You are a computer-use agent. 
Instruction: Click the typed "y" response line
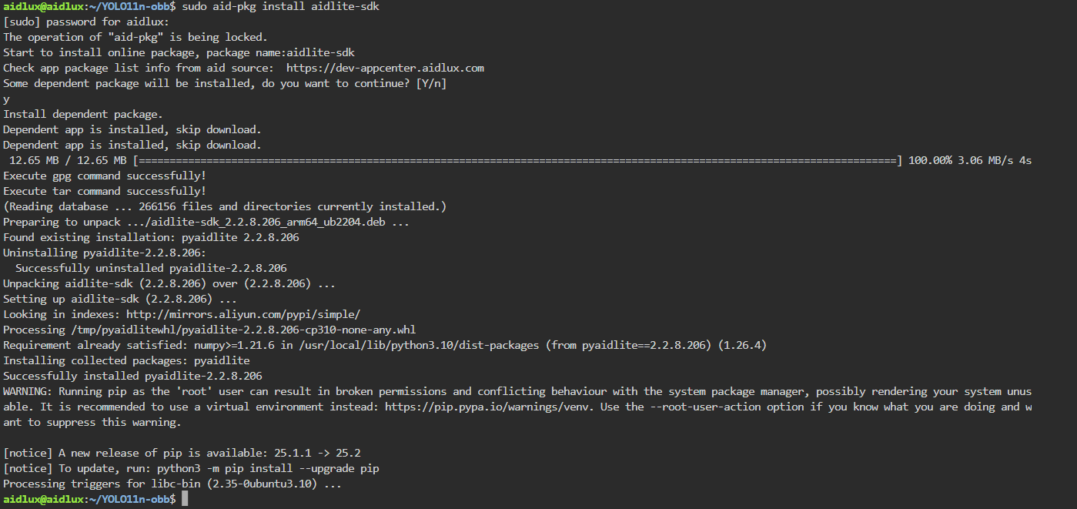[x=6, y=99]
